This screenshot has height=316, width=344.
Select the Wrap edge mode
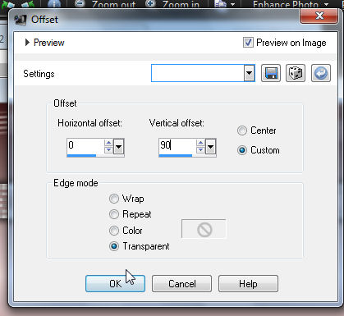114,199
